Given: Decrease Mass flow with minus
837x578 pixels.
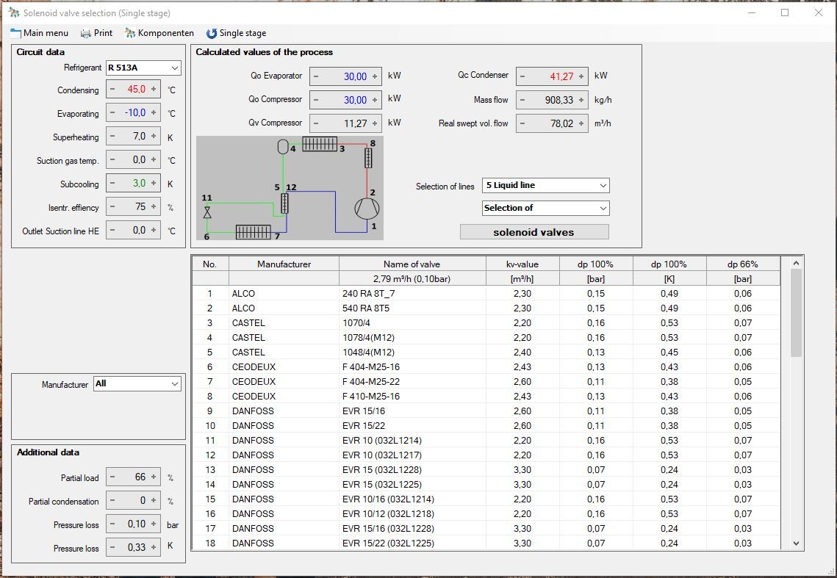Looking at the screenshot, I should (x=522, y=100).
